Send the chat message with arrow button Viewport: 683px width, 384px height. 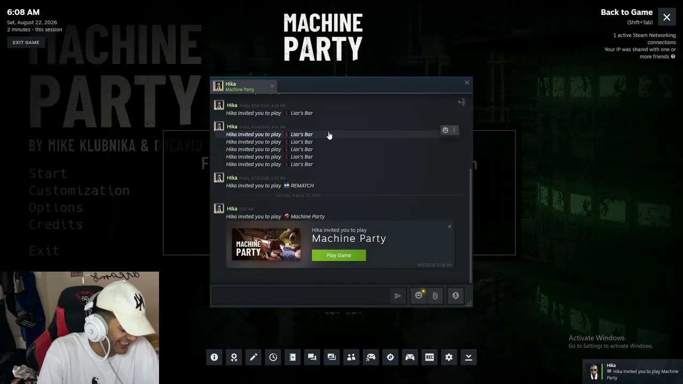(398, 295)
